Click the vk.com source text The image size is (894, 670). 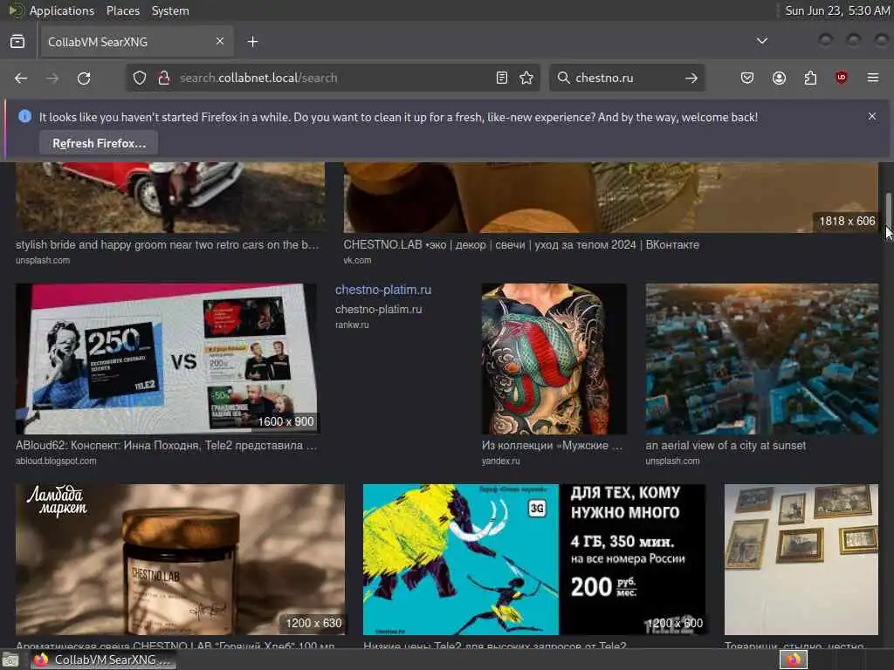coord(357,260)
